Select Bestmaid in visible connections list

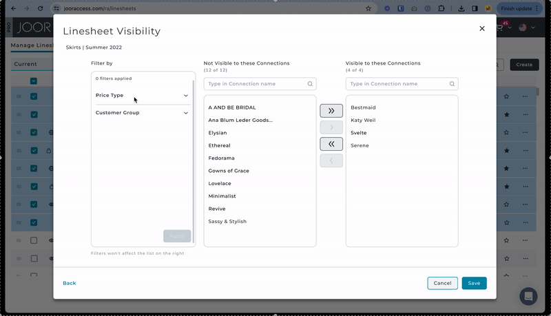coord(362,107)
